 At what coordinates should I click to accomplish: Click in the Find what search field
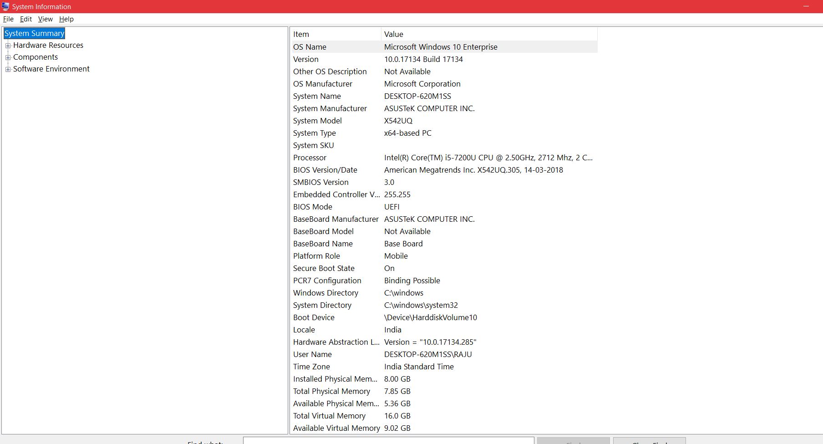coord(388,441)
